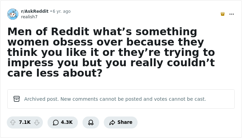The height and width of the screenshot is (138, 242).
Task: Click the 7.1K vote score
Action: pyautogui.click(x=25, y=122)
